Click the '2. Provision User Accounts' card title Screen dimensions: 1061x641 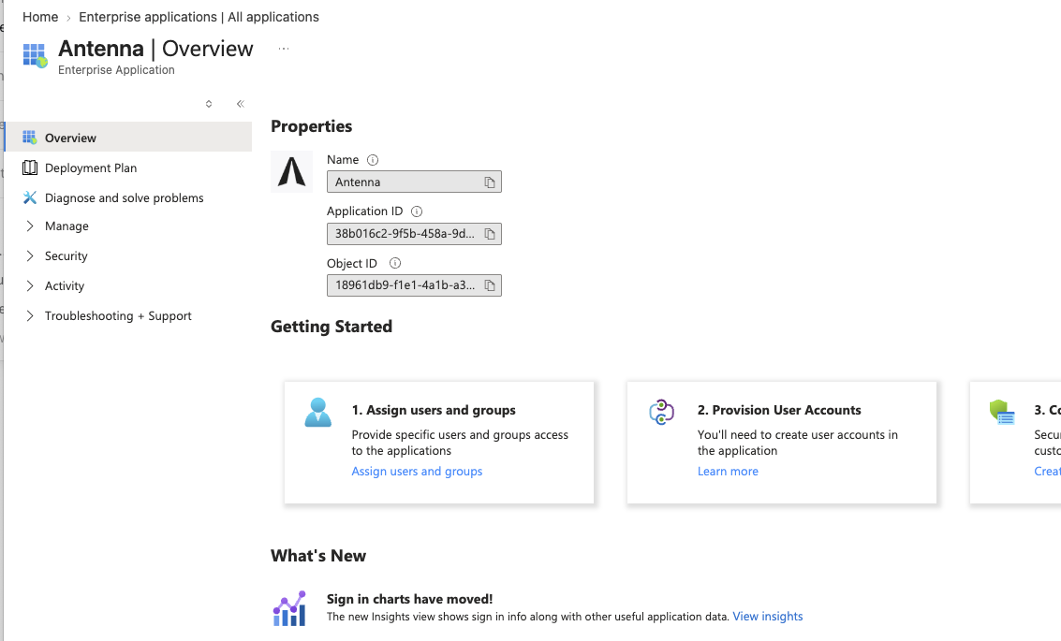779,410
